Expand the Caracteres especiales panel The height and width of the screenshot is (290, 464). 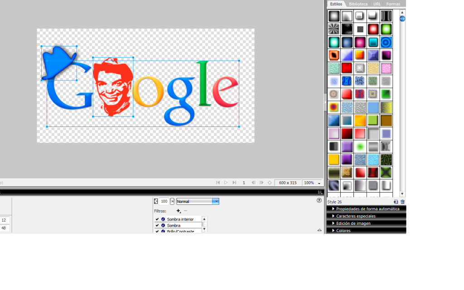click(366, 216)
